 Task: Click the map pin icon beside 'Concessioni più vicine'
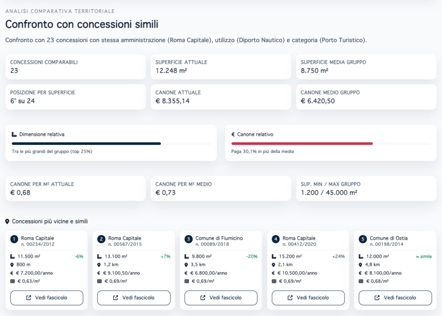[7, 222]
